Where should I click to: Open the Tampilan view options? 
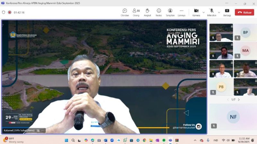170,12
